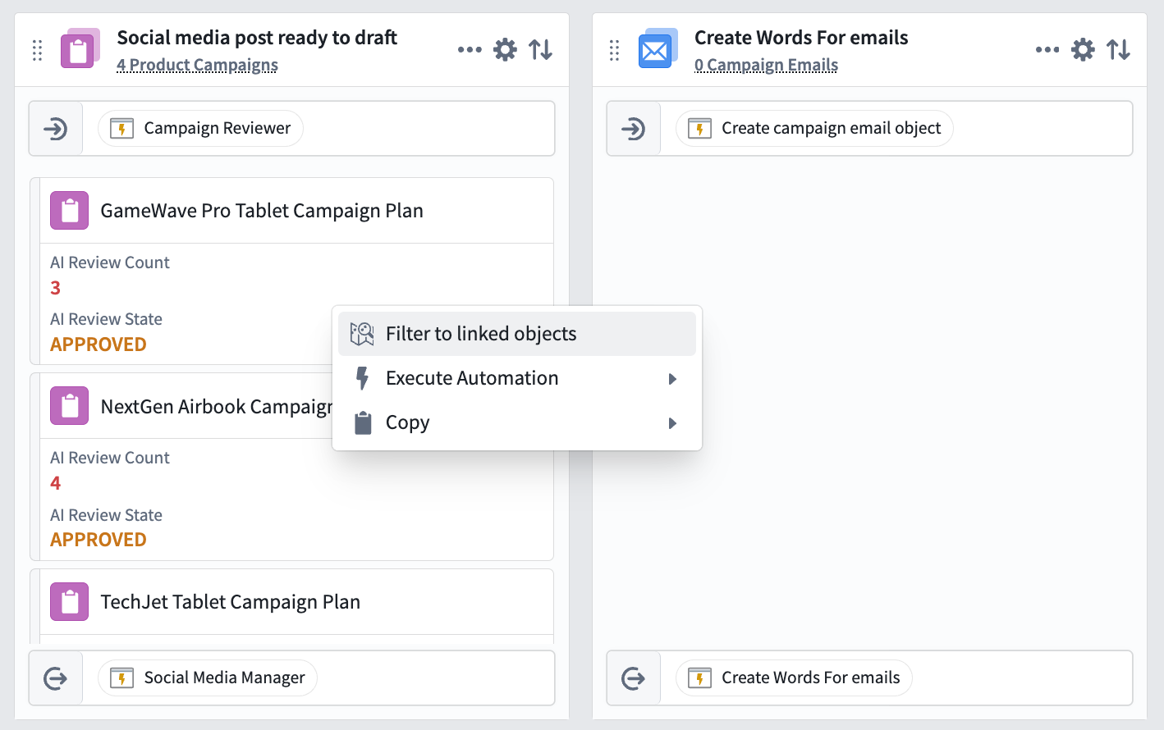This screenshot has height=730, width=1164.
Task: Expand the Execute Automation submenu
Action: click(x=672, y=378)
